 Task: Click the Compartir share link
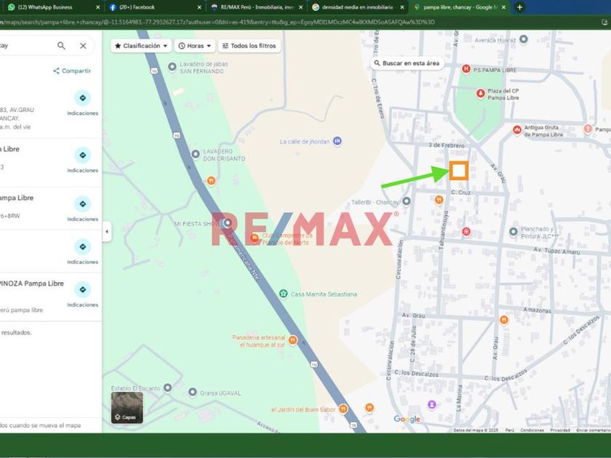tap(71, 71)
